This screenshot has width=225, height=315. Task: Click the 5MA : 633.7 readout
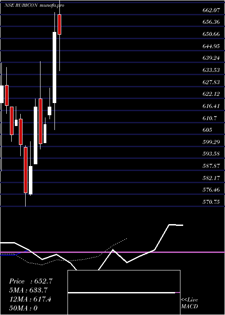coord(29,290)
